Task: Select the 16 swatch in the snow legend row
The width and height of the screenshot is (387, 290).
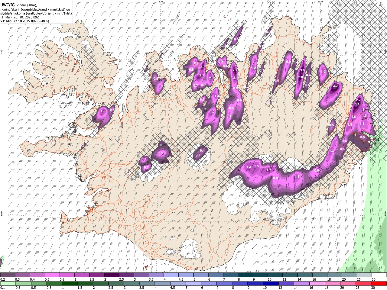Action: coord(320,275)
